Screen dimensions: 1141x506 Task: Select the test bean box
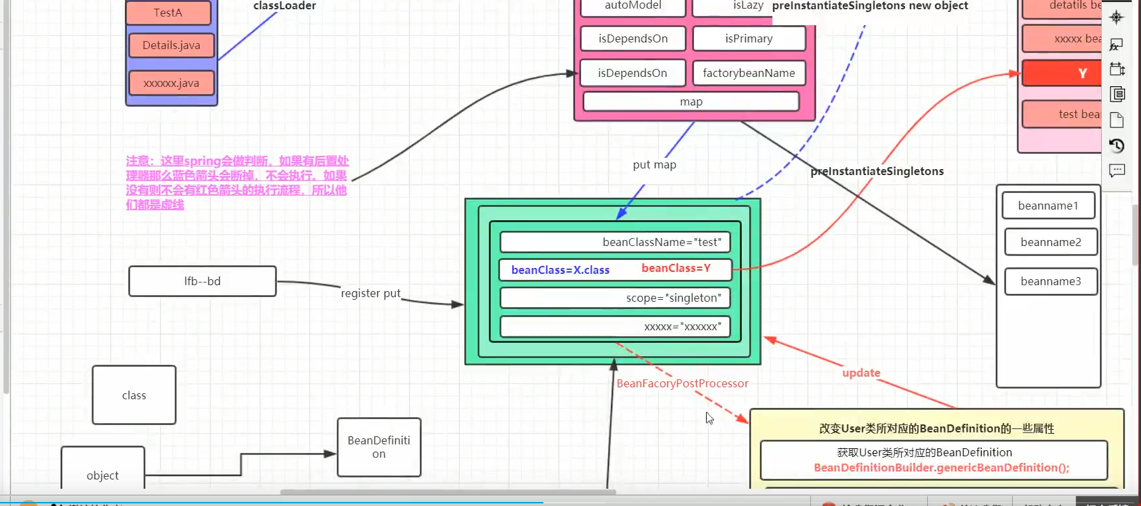point(1063,114)
